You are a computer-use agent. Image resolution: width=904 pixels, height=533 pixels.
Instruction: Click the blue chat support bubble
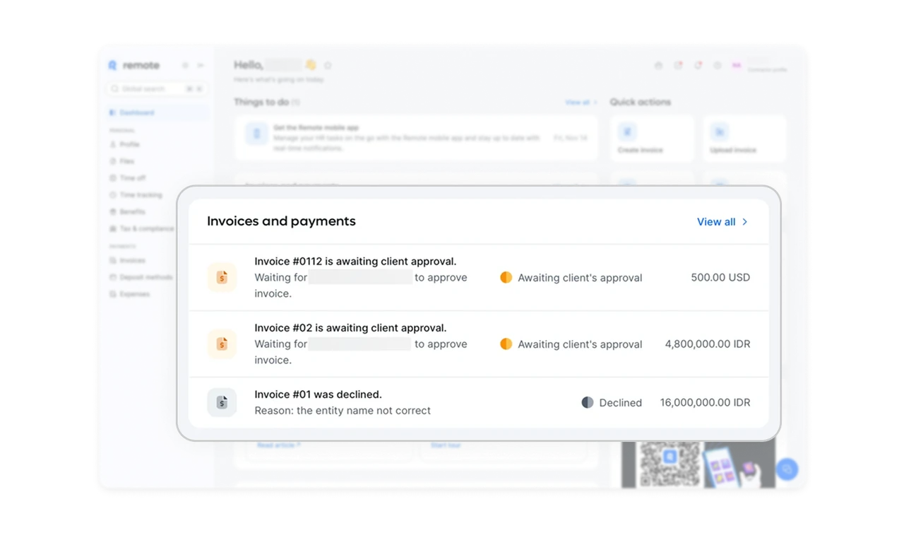pos(787,469)
